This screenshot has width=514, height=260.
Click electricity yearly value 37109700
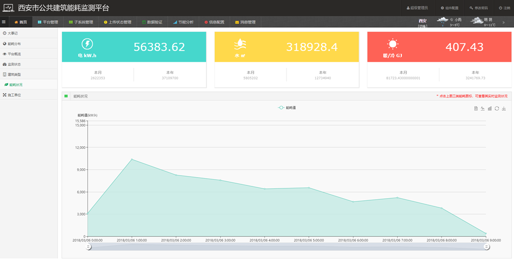pyautogui.click(x=170, y=78)
